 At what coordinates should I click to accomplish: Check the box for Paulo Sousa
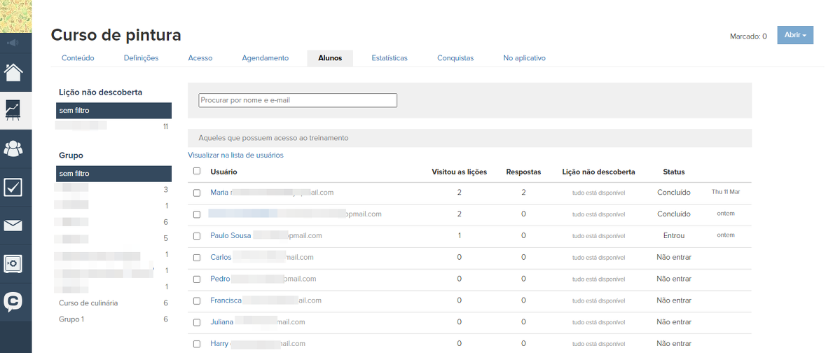coord(197,236)
